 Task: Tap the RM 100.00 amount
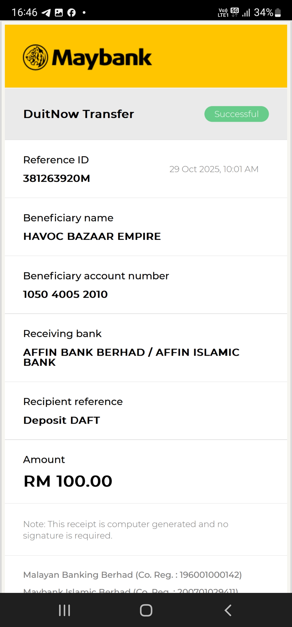click(x=68, y=481)
